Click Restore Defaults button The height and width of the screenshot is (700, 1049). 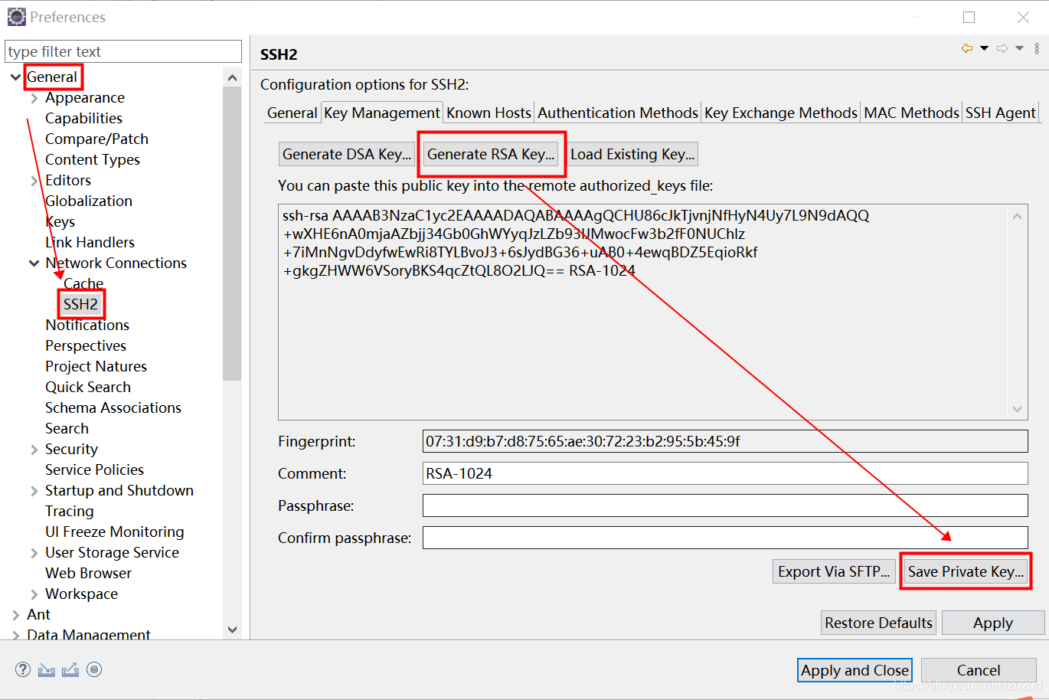[x=879, y=623]
